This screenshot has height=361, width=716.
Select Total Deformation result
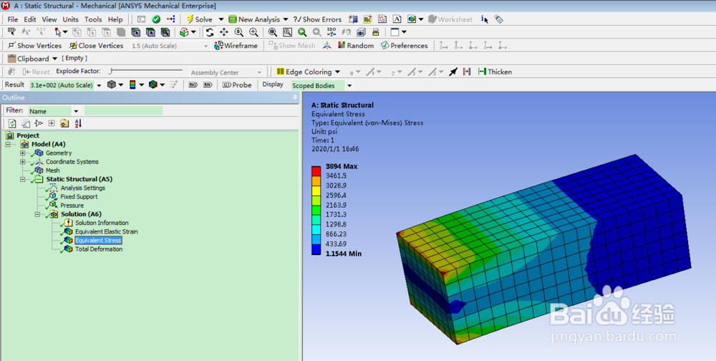pyautogui.click(x=99, y=249)
